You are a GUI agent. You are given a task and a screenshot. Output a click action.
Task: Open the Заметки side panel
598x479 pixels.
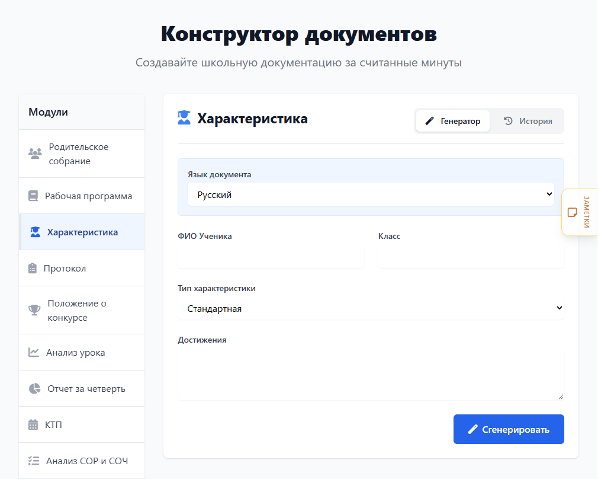point(580,212)
